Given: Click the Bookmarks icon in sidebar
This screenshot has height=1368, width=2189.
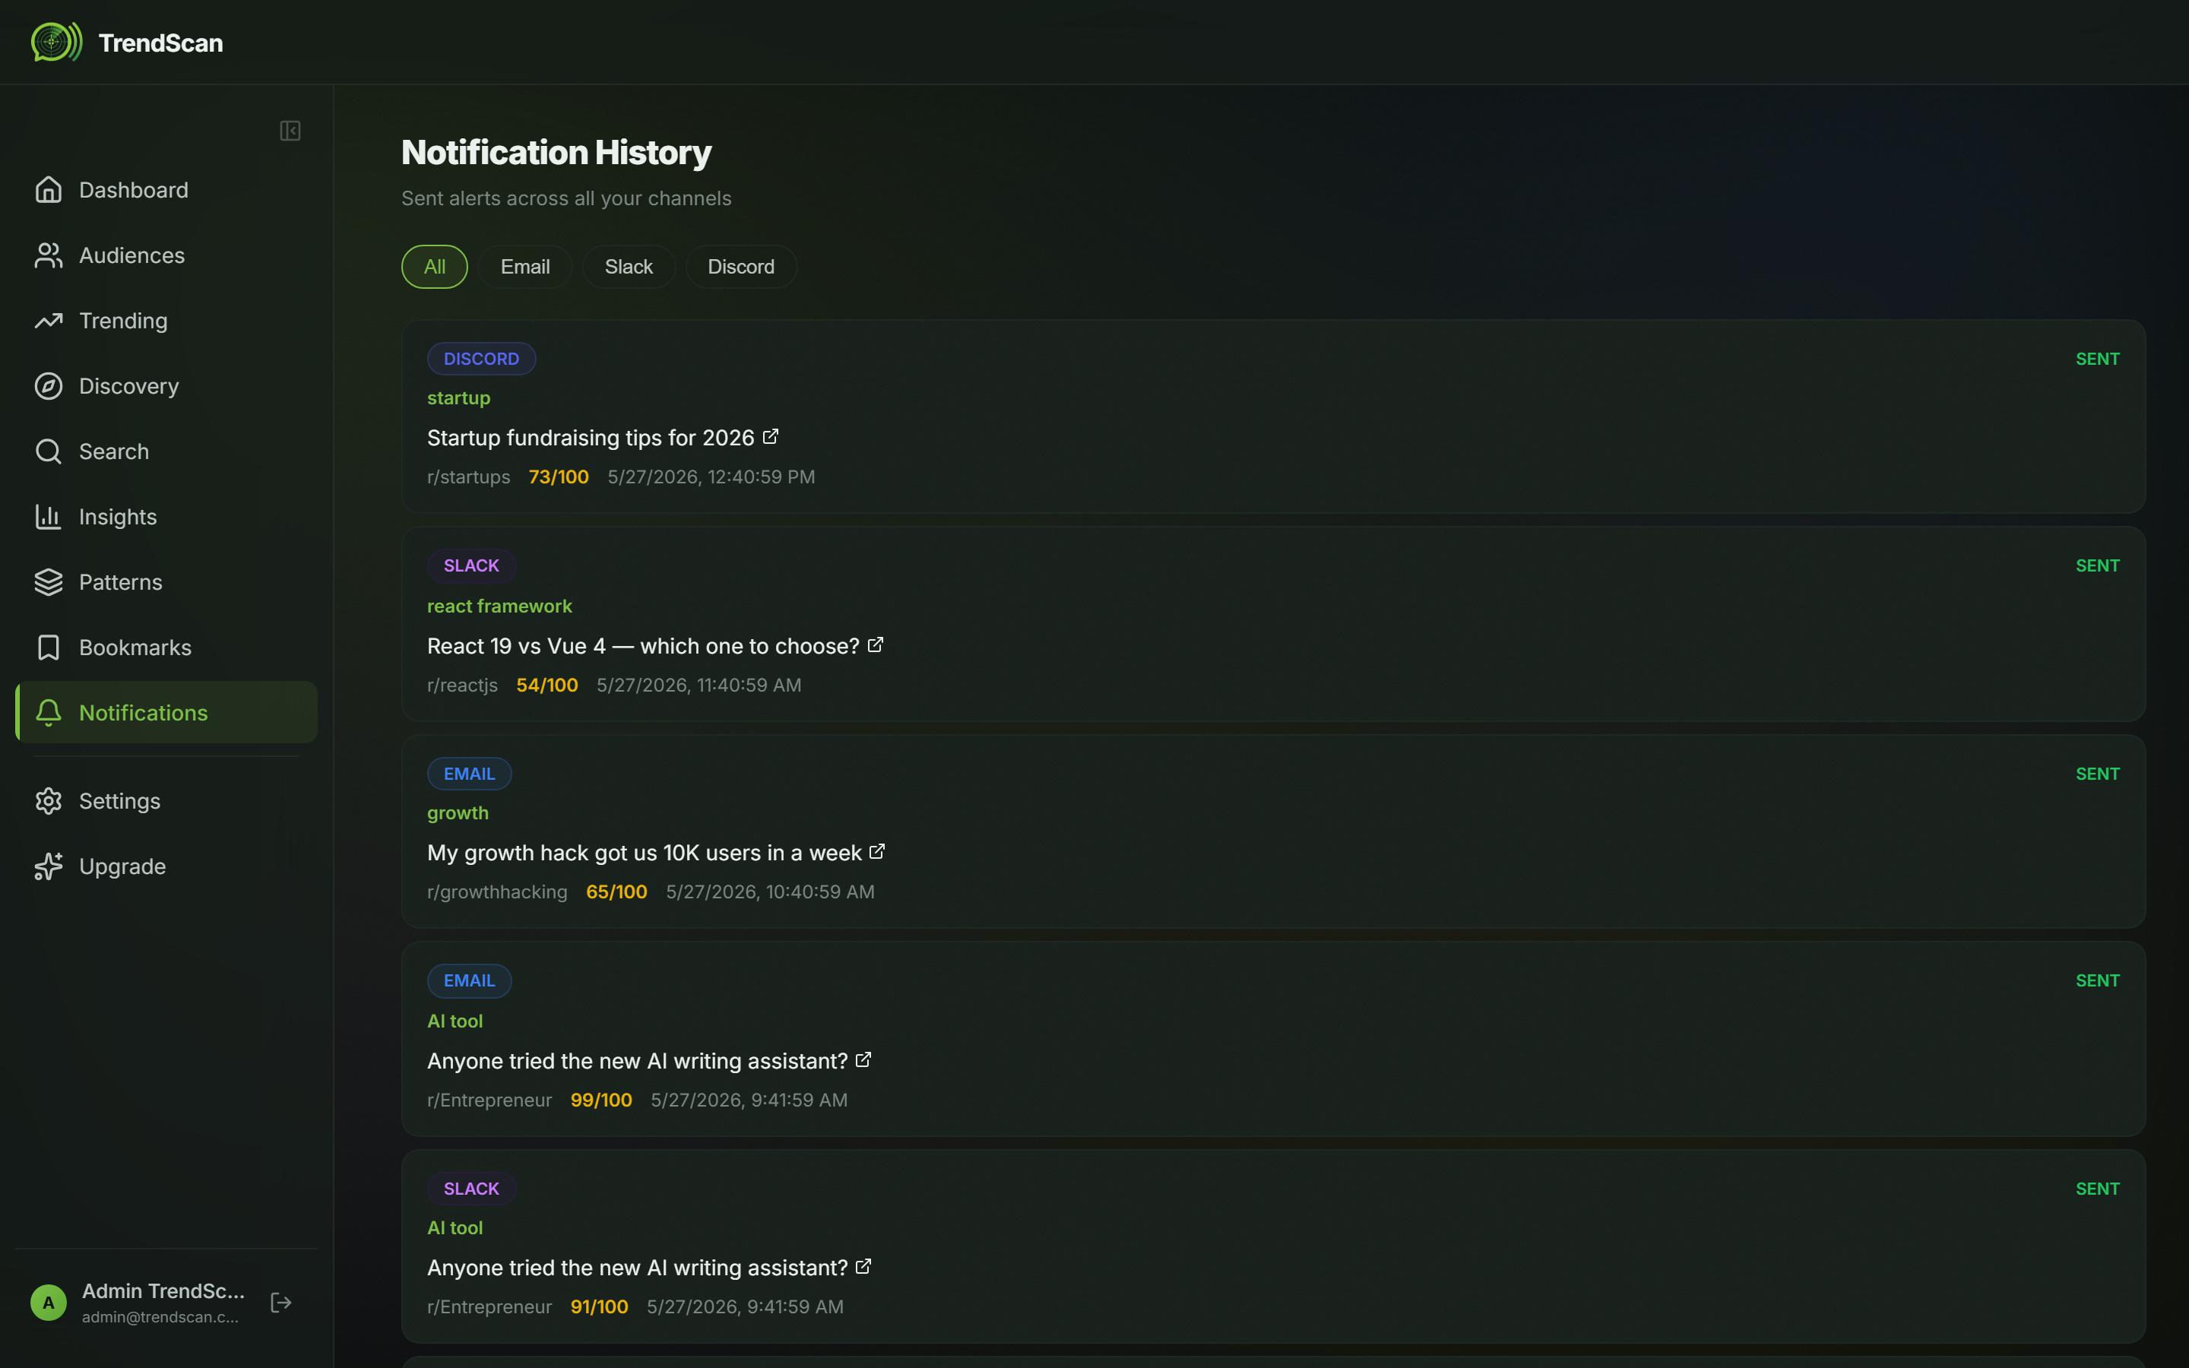Looking at the screenshot, I should 49,648.
